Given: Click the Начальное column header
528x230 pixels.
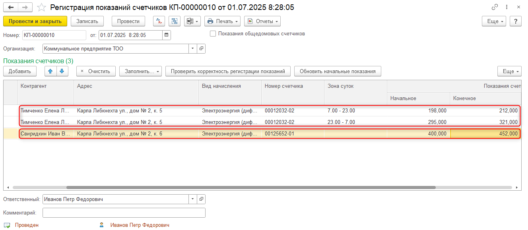Looking at the screenshot, I should point(418,98).
